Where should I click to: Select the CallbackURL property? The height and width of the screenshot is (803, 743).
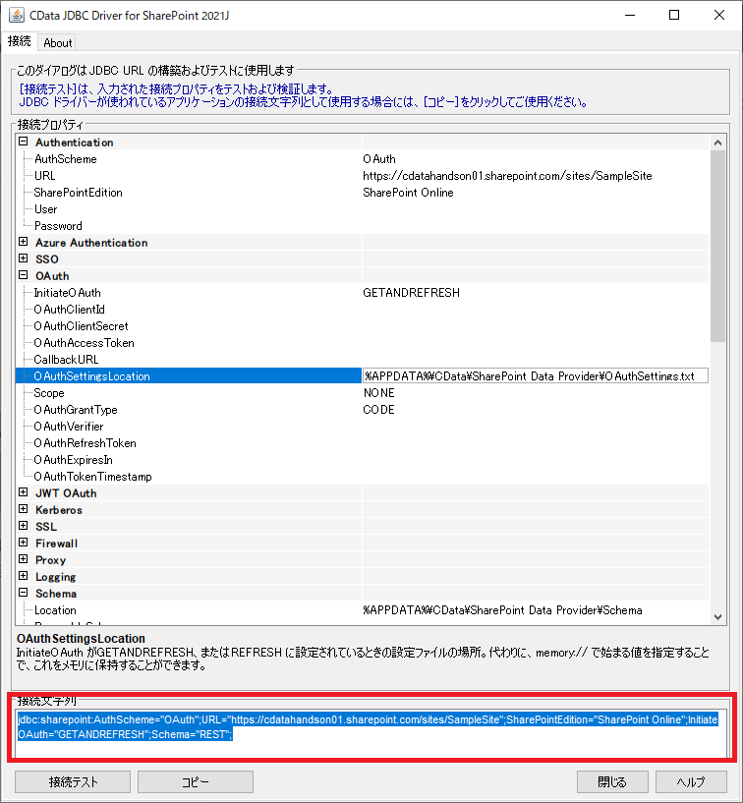(66, 360)
